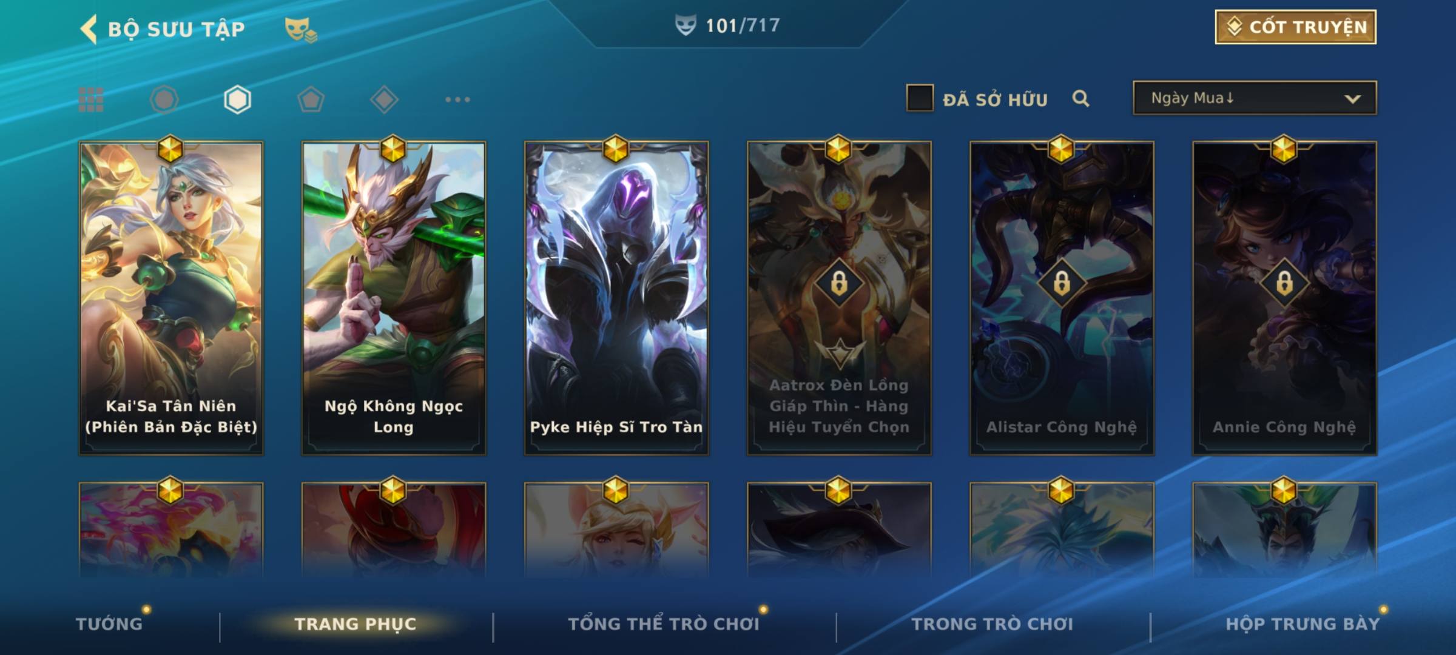This screenshot has width=1456, height=655.
Task: Select the hexagon rarity filter
Action: click(237, 99)
